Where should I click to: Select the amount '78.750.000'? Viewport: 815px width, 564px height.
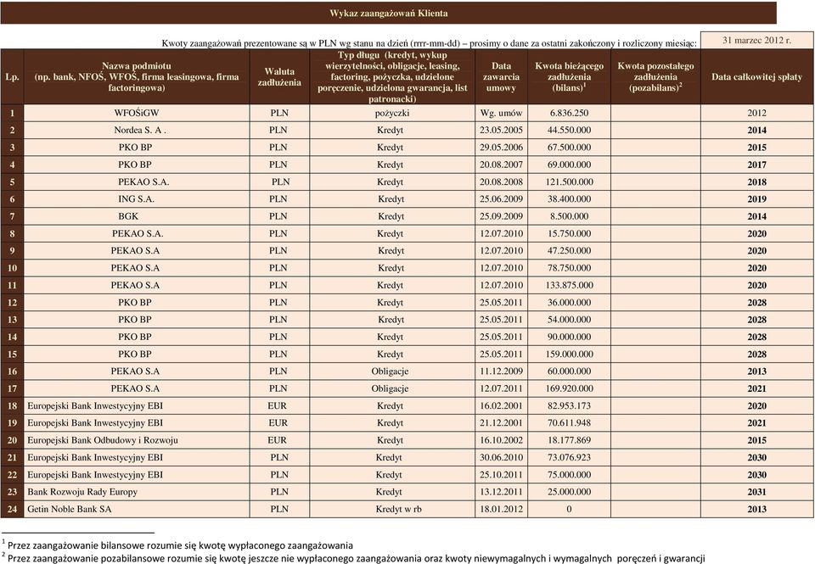[x=569, y=267]
